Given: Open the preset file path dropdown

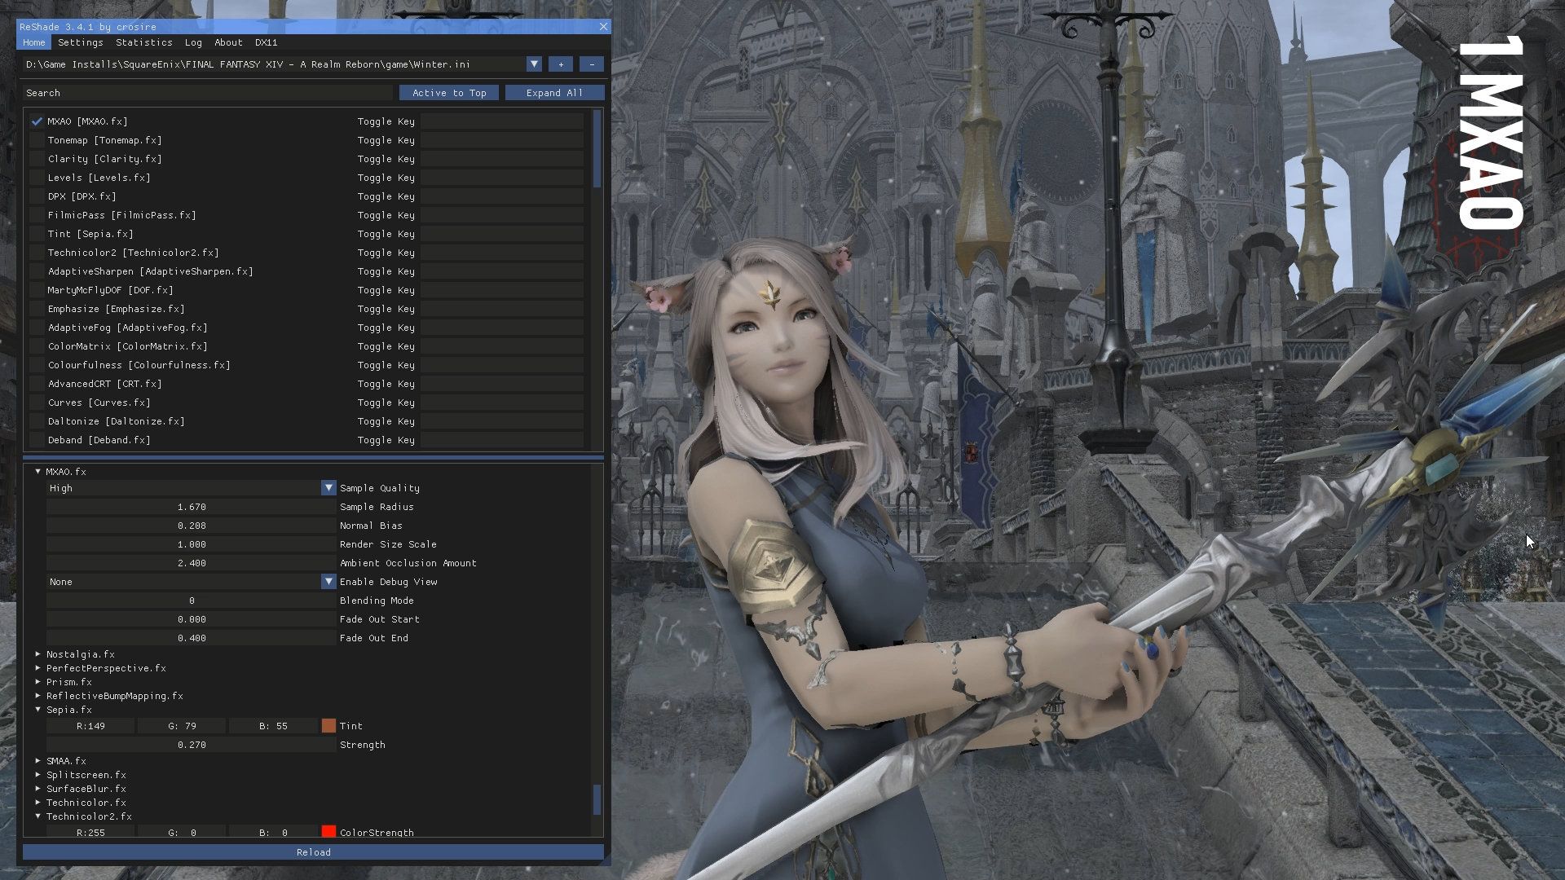Looking at the screenshot, I should [x=534, y=64].
